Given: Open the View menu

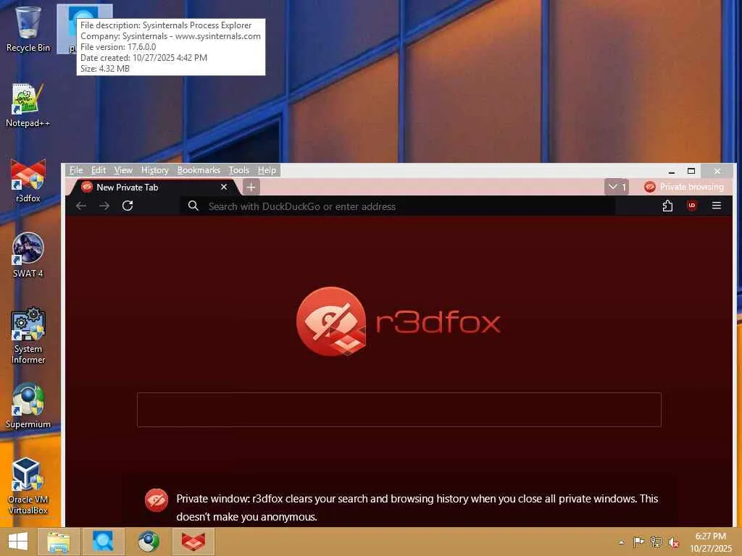Looking at the screenshot, I should [123, 170].
